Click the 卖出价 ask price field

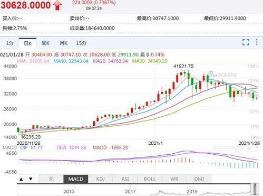click(x=80, y=18)
